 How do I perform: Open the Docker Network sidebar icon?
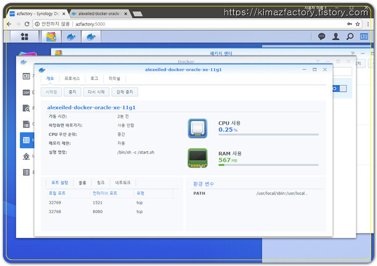click(x=26, y=157)
